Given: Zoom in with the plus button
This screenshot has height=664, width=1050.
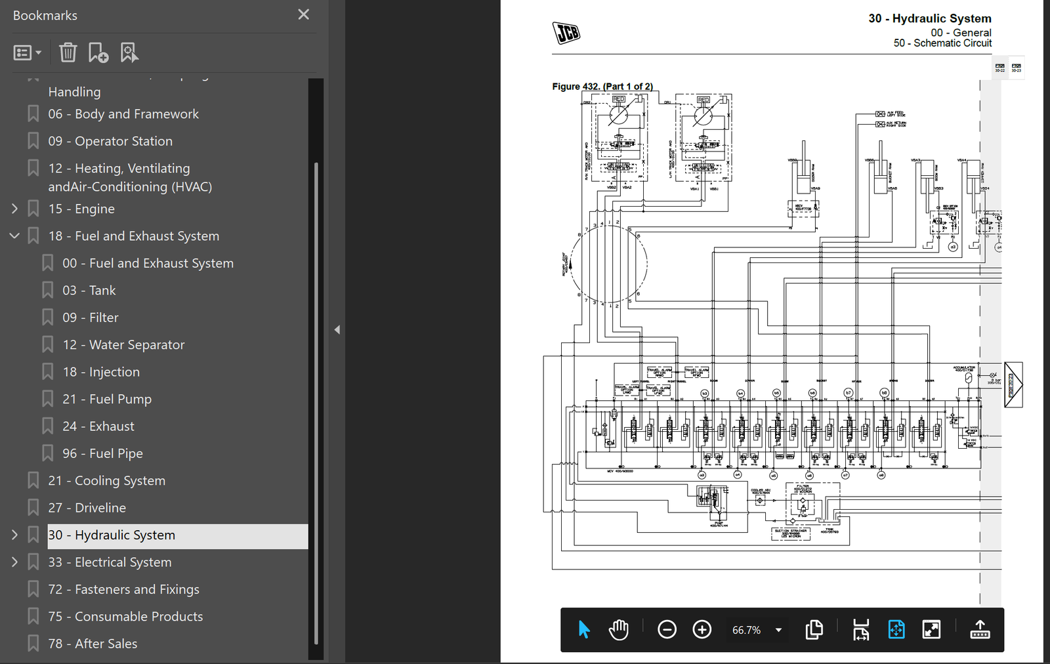Looking at the screenshot, I should (702, 630).
